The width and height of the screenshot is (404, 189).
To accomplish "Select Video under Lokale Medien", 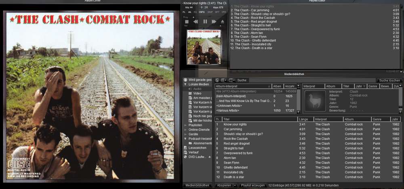I will pos(197,93).
